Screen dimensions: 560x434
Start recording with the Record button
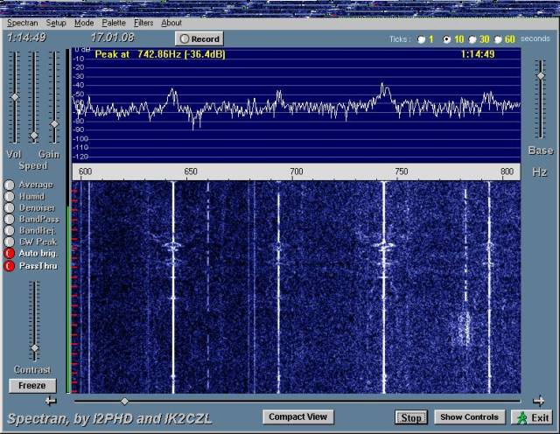click(199, 38)
